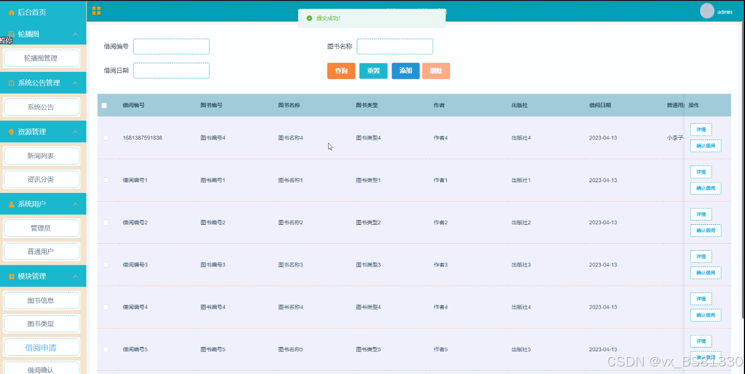
Task: Open 详情 for row 借阅编号5
Action: pyautogui.click(x=701, y=341)
